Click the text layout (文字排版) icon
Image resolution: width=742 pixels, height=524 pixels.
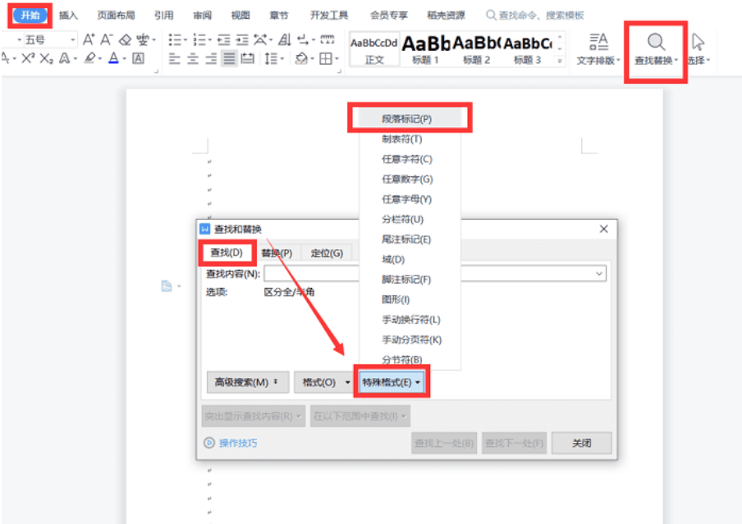pyautogui.click(x=598, y=43)
